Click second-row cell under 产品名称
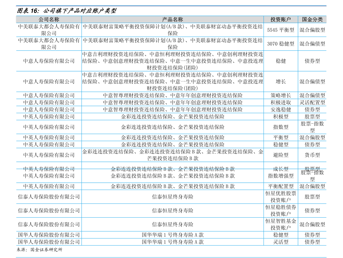Image resolution: width=343 pixels, height=258 pixels. pos(173,44)
